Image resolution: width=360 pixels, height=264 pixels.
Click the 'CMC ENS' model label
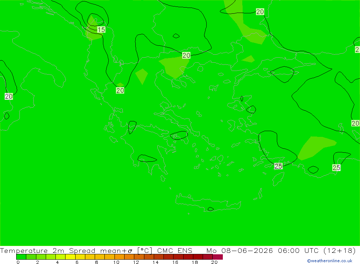[175, 250]
